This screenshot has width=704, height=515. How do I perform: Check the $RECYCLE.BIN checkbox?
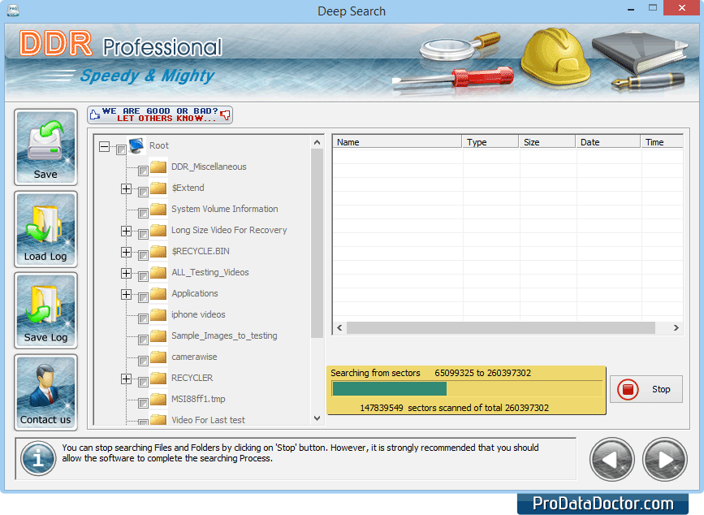click(143, 255)
